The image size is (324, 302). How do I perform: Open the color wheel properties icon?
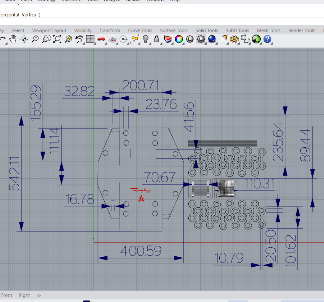[x=179, y=39]
